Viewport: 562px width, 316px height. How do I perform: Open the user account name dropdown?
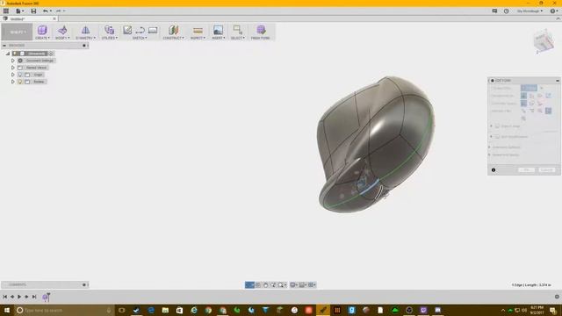coord(530,11)
